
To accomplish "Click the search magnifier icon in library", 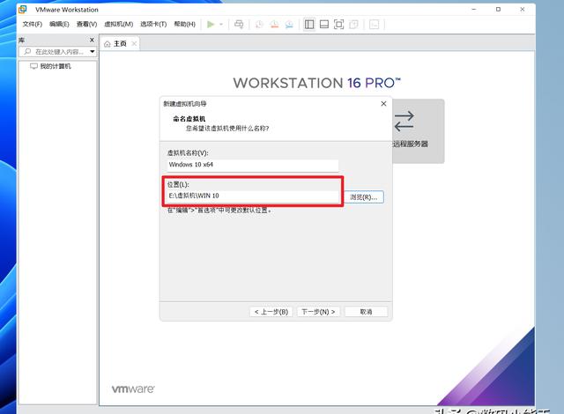I will [27, 52].
